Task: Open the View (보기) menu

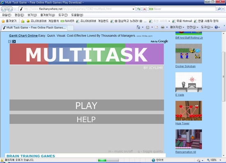Action: (x=32, y=15)
